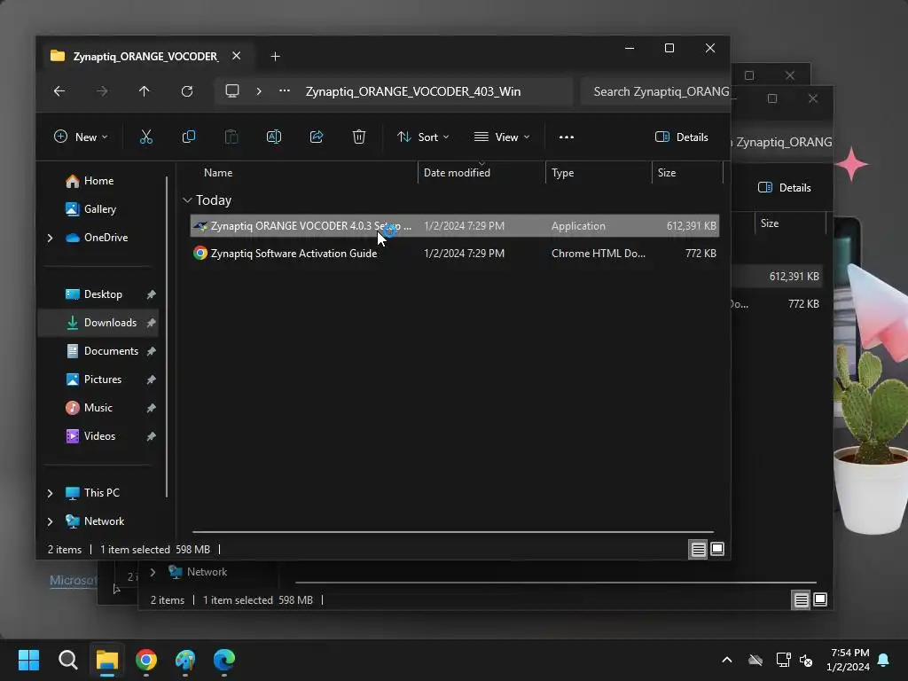908x681 pixels.
Task: Close the Zynaptiq_ORANGE_VOCODER tab
Action: click(x=236, y=56)
